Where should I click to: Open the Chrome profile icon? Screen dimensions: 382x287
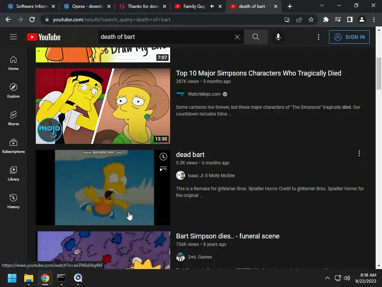coord(362,19)
